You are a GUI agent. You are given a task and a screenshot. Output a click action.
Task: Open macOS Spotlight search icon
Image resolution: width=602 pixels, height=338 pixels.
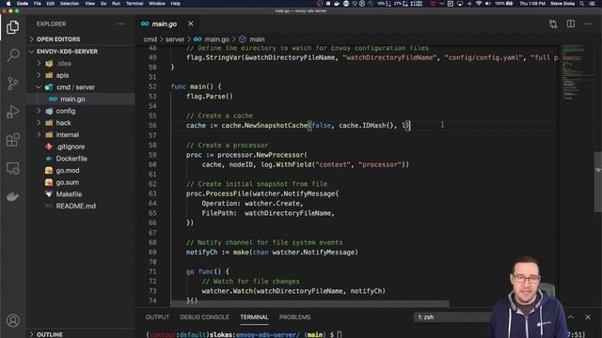pyautogui.click(x=582, y=4)
